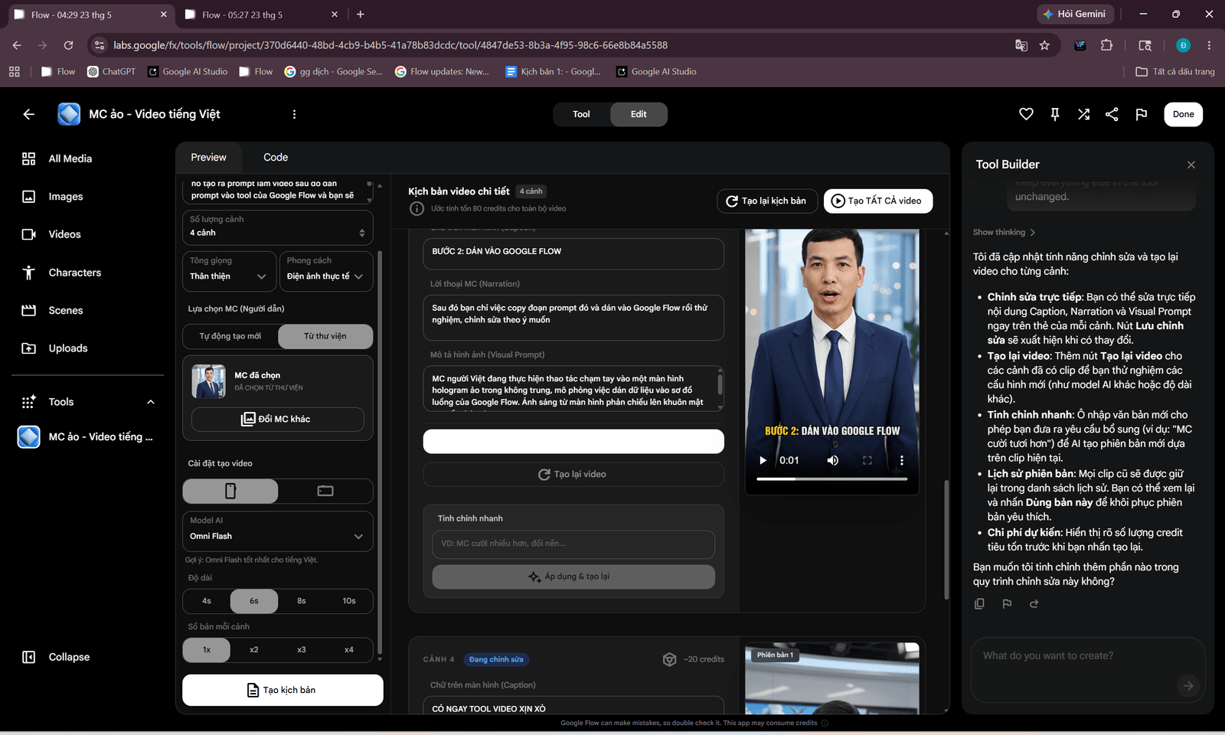Click the credits info icon
Image resolution: width=1225 pixels, height=735 pixels.
[416, 208]
